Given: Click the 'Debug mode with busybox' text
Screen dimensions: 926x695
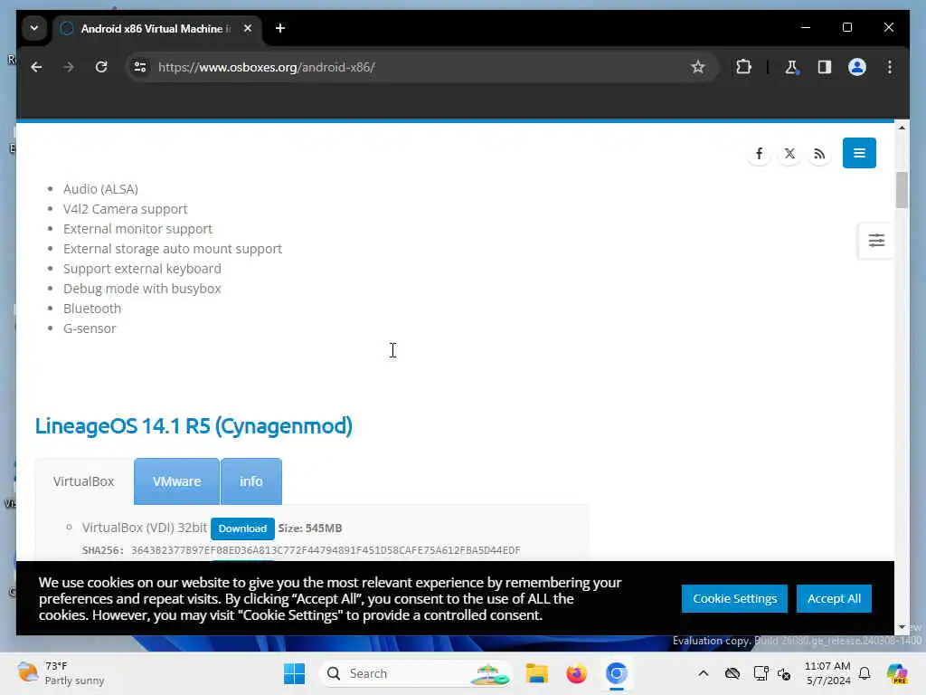Looking at the screenshot, I should pos(142,289).
